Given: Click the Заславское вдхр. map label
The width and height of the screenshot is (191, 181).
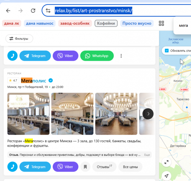Looking at the screenshot, I should click(x=176, y=41).
